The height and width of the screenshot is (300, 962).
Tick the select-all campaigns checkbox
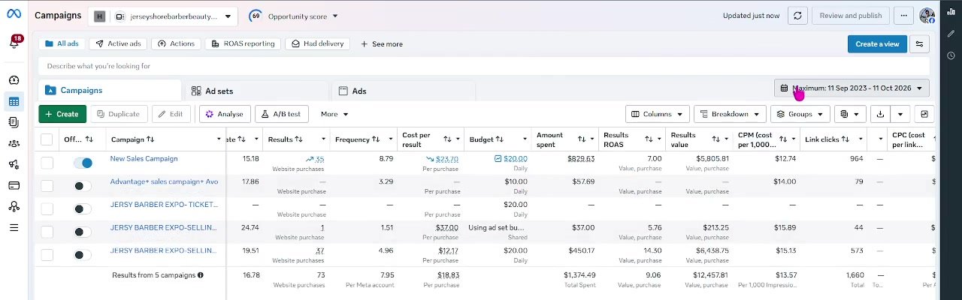pos(47,139)
